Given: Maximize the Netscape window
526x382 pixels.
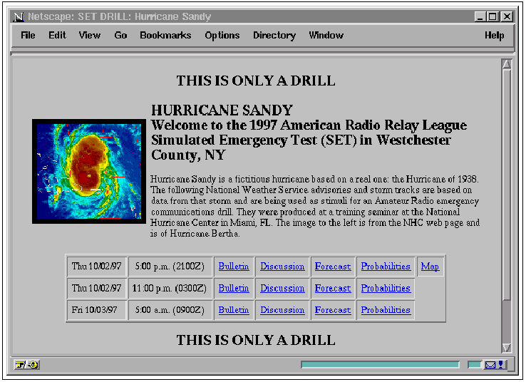Looking at the screenshot, I should 493,16.
